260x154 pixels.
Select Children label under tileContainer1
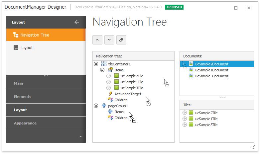coord(121,100)
